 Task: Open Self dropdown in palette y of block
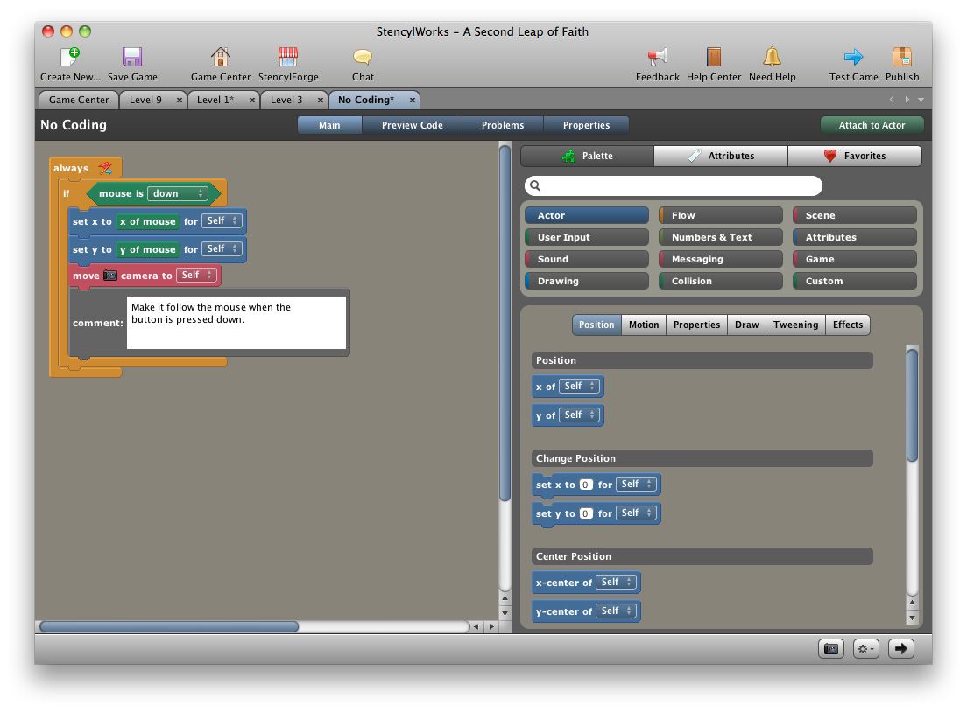579,415
